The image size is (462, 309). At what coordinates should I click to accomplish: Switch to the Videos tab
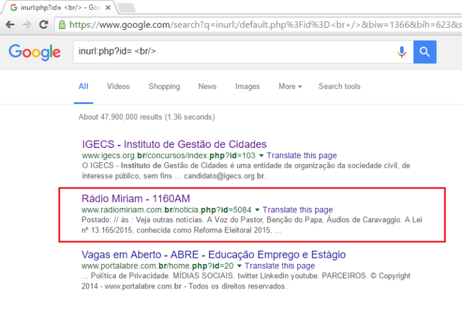pyautogui.click(x=118, y=87)
